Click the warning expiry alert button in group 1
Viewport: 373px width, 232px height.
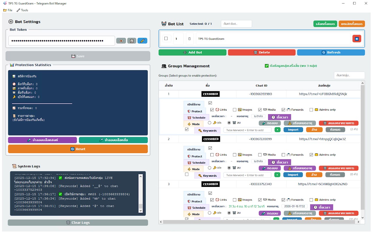coord(300,123)
